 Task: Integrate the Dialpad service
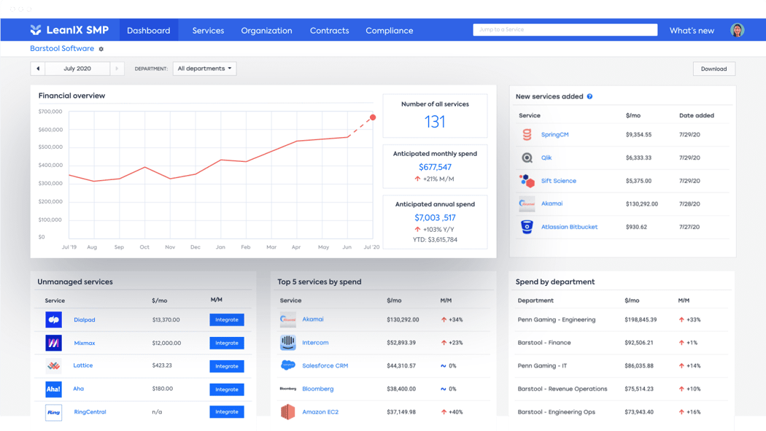point(227,319)
